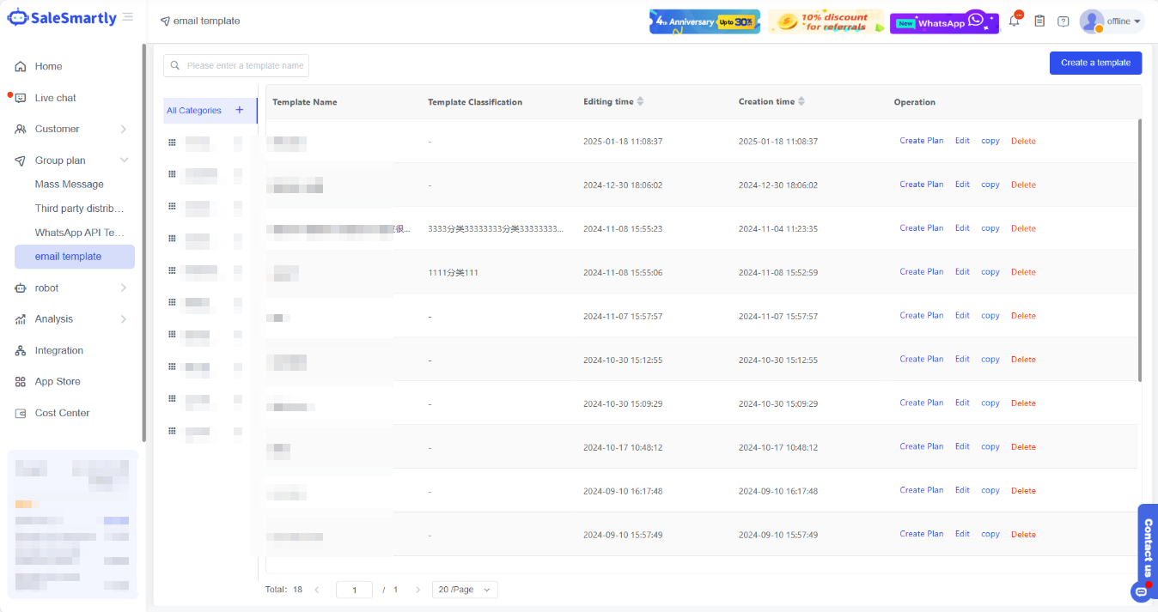Click the template name search field
This screenshot has height=612, width=1158.
tap(244, 65)
